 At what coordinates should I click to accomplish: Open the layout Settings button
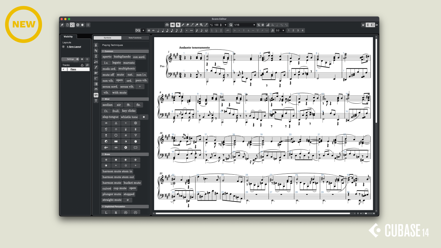[x=70, y=59]
